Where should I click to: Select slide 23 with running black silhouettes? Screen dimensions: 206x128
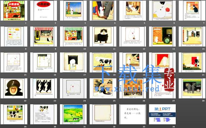(x=44, y=88)
